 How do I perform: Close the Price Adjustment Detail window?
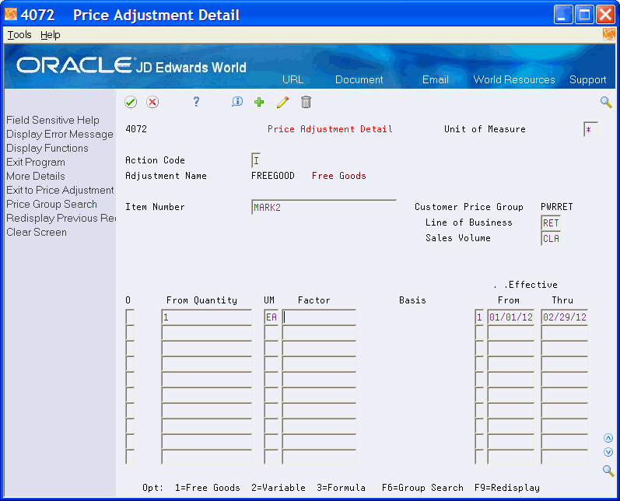(x=605, y=15)
